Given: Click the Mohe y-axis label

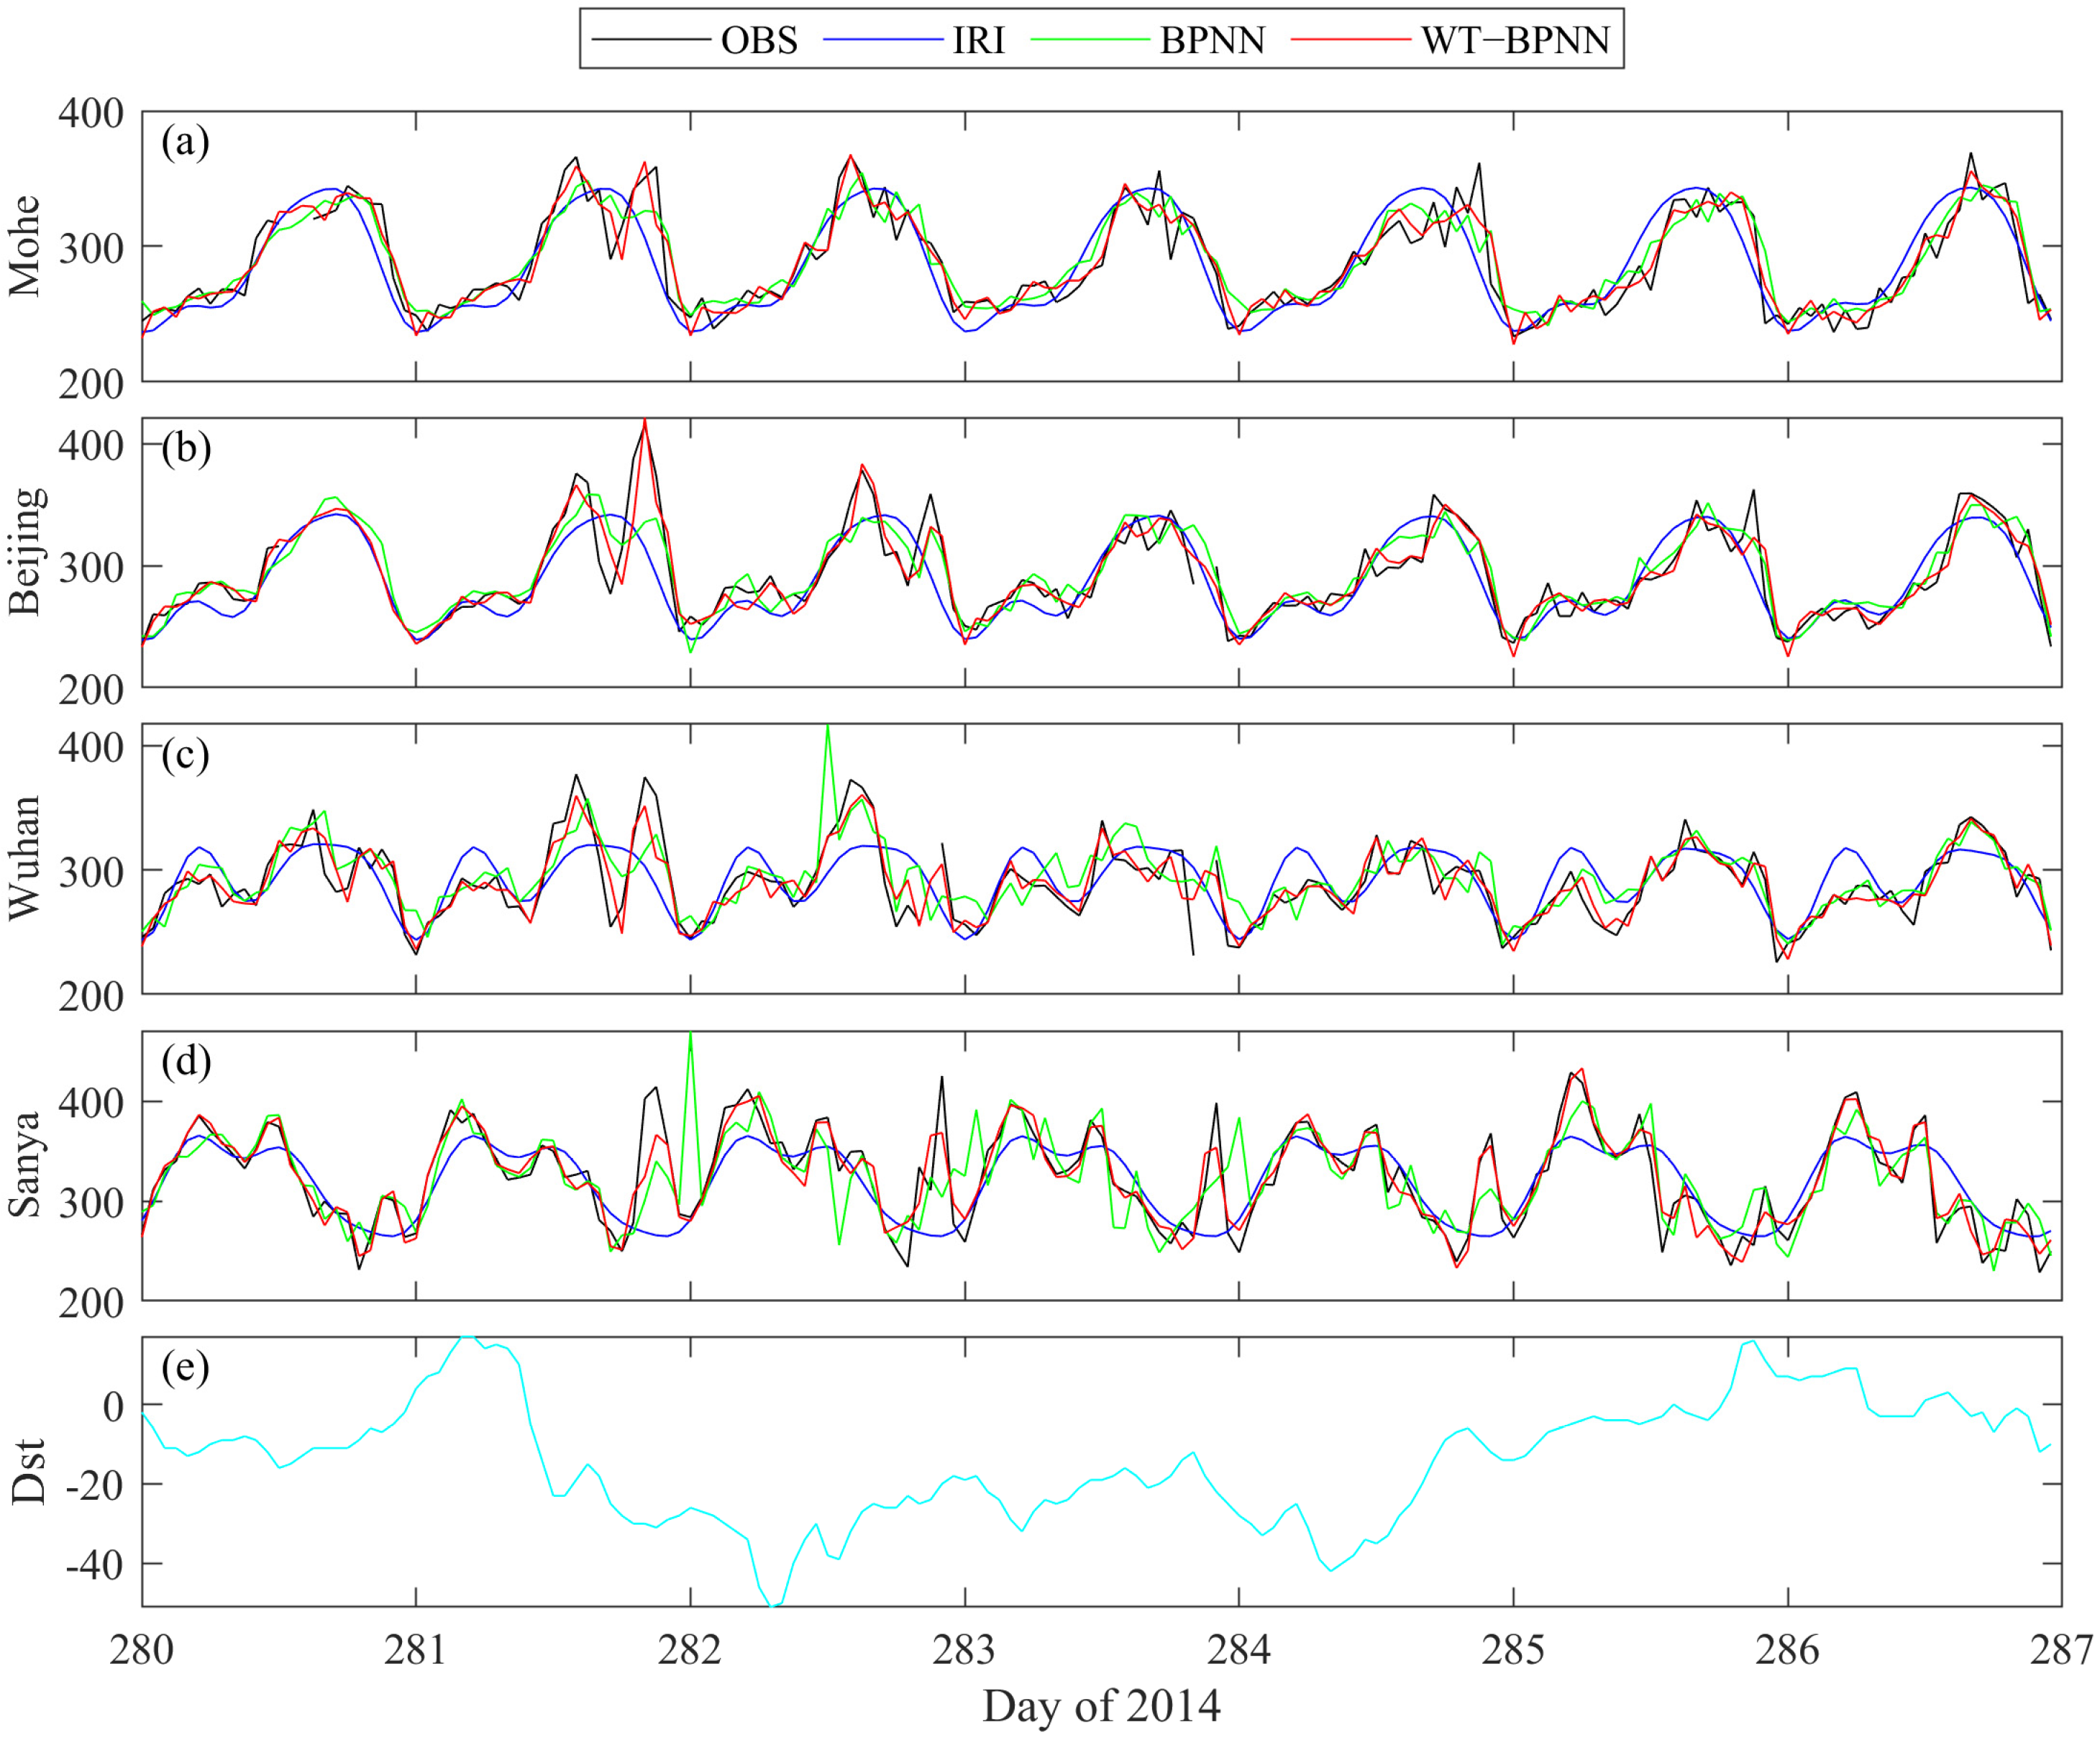Looking at the screenshot, I should click(x=24, y=246).
